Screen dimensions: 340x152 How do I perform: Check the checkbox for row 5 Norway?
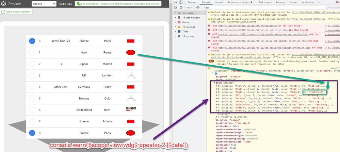coord(32,98)
